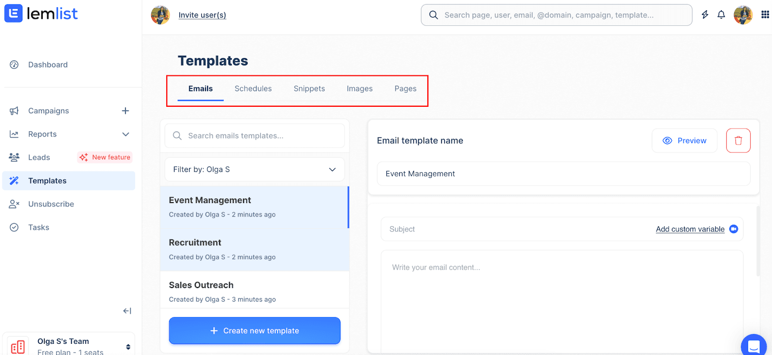Image resolution: width=772 pixels, height=355 pixels.
Task: Switch to the Schedules tab
Action: point(253,88)
